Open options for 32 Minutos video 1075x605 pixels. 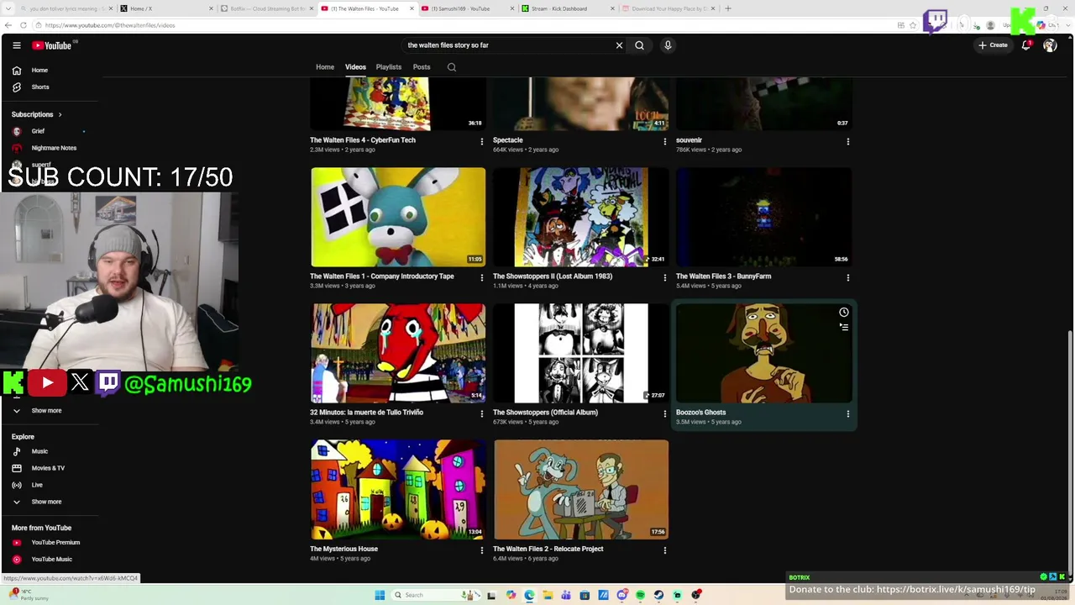click(x=481, y=413)
